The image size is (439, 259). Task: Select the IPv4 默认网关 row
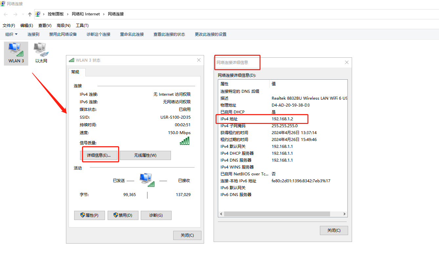(x=282, y=146)
